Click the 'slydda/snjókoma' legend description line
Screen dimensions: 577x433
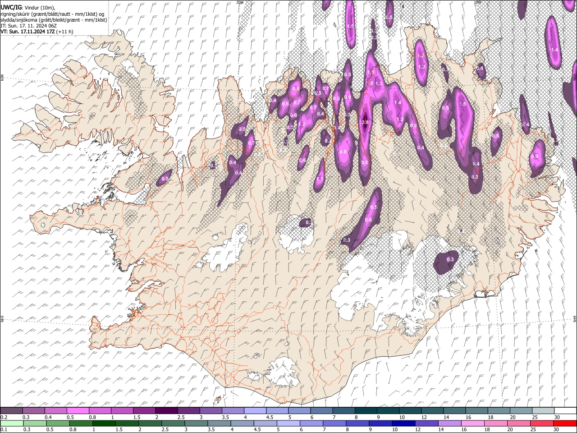[54, 20]
